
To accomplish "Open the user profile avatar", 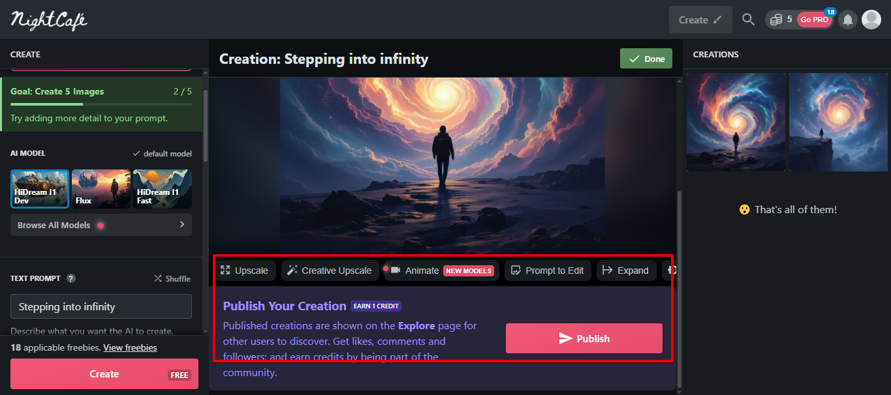I will pyautogui.click(x=871, y=20).
